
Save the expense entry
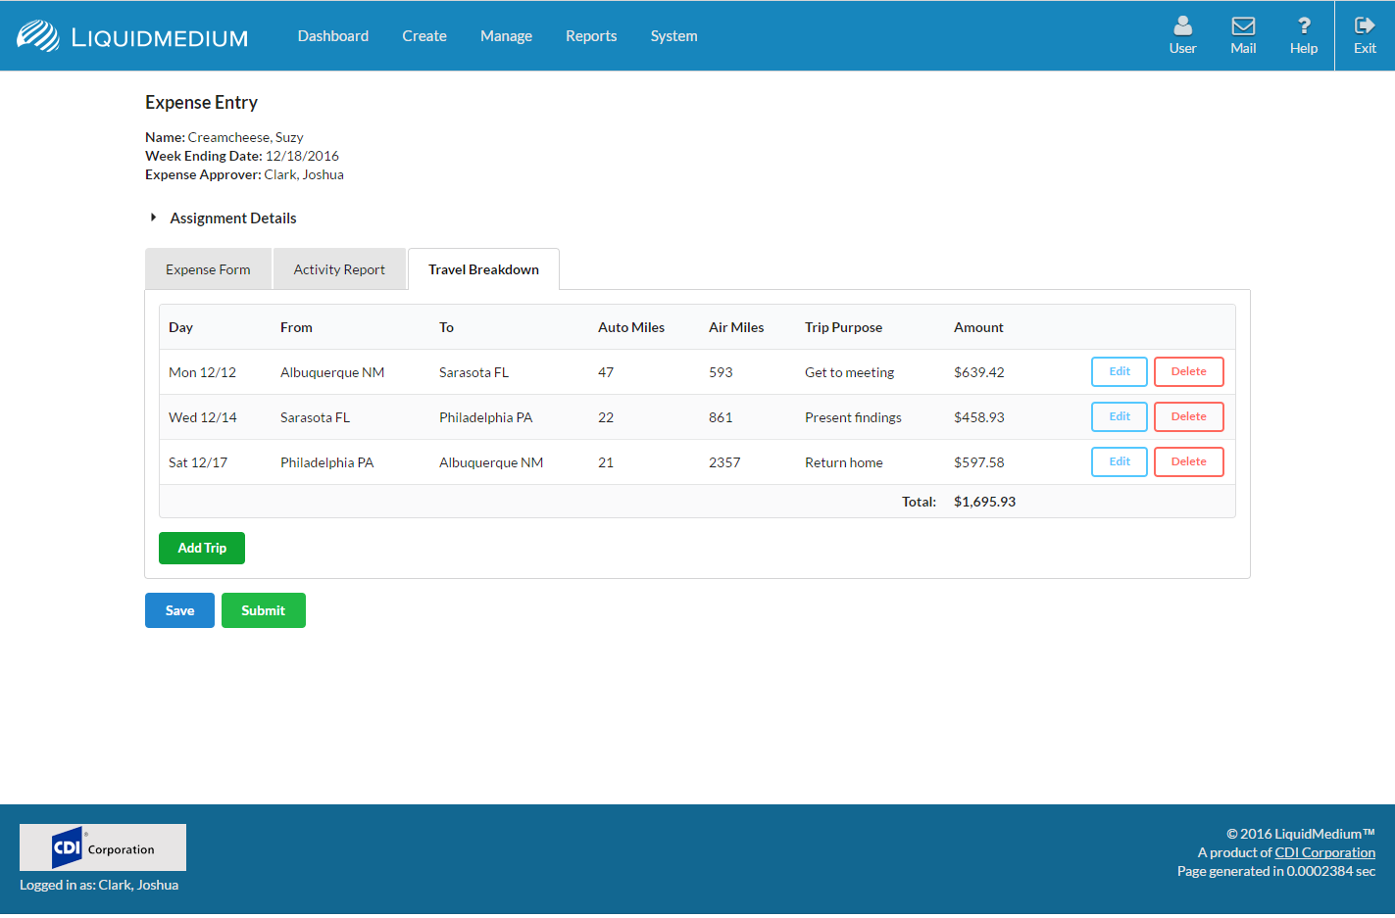coord(179,610)
